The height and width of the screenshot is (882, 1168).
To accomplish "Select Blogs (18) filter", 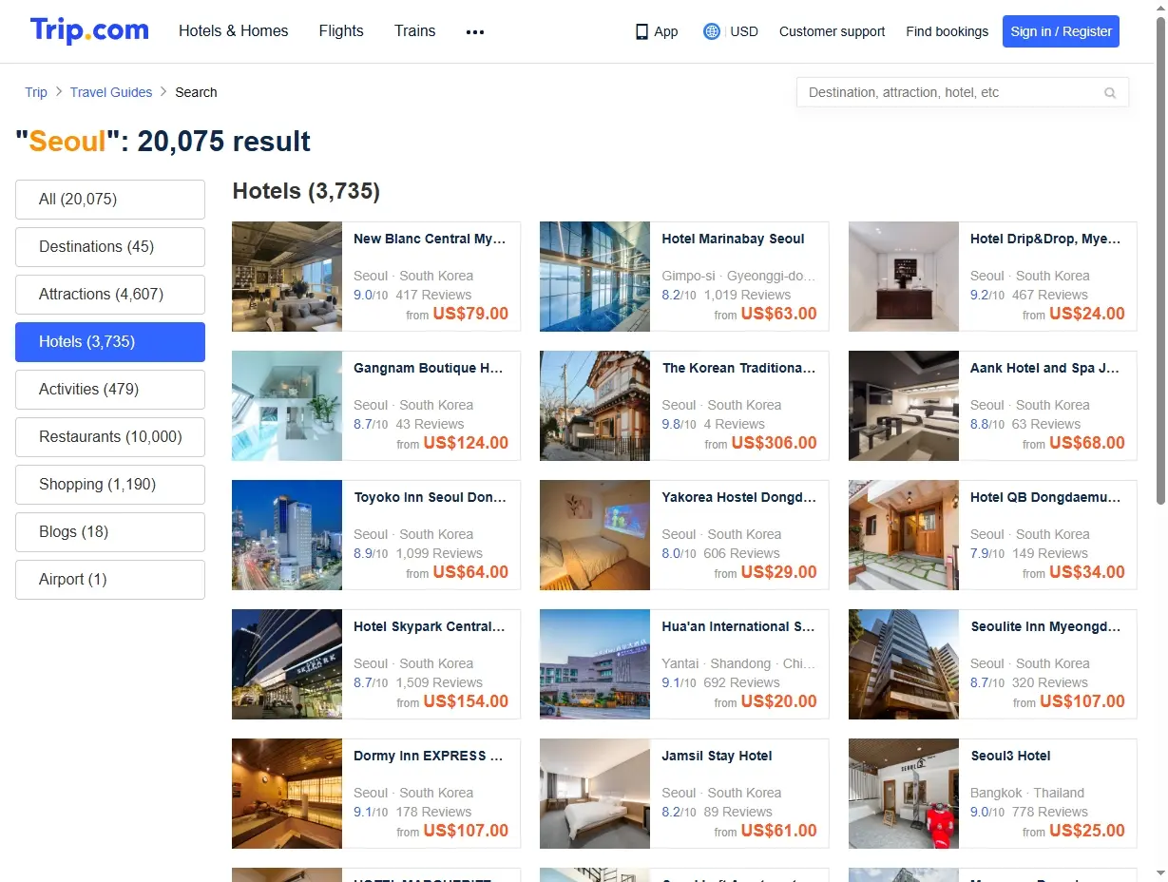I will [110, 532].
